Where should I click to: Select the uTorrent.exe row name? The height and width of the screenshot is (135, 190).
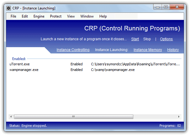(x=19, y=64)
